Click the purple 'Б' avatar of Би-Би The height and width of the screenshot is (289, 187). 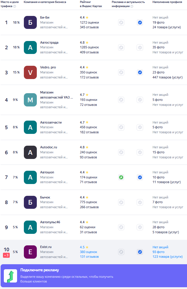click(x=30, y=22)
